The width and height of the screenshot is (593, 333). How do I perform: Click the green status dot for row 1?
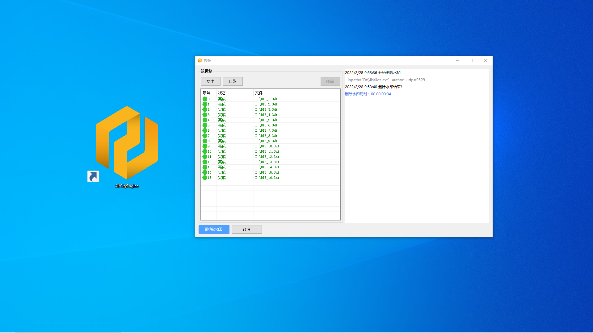pyautogui.click(x=205, y=104)
